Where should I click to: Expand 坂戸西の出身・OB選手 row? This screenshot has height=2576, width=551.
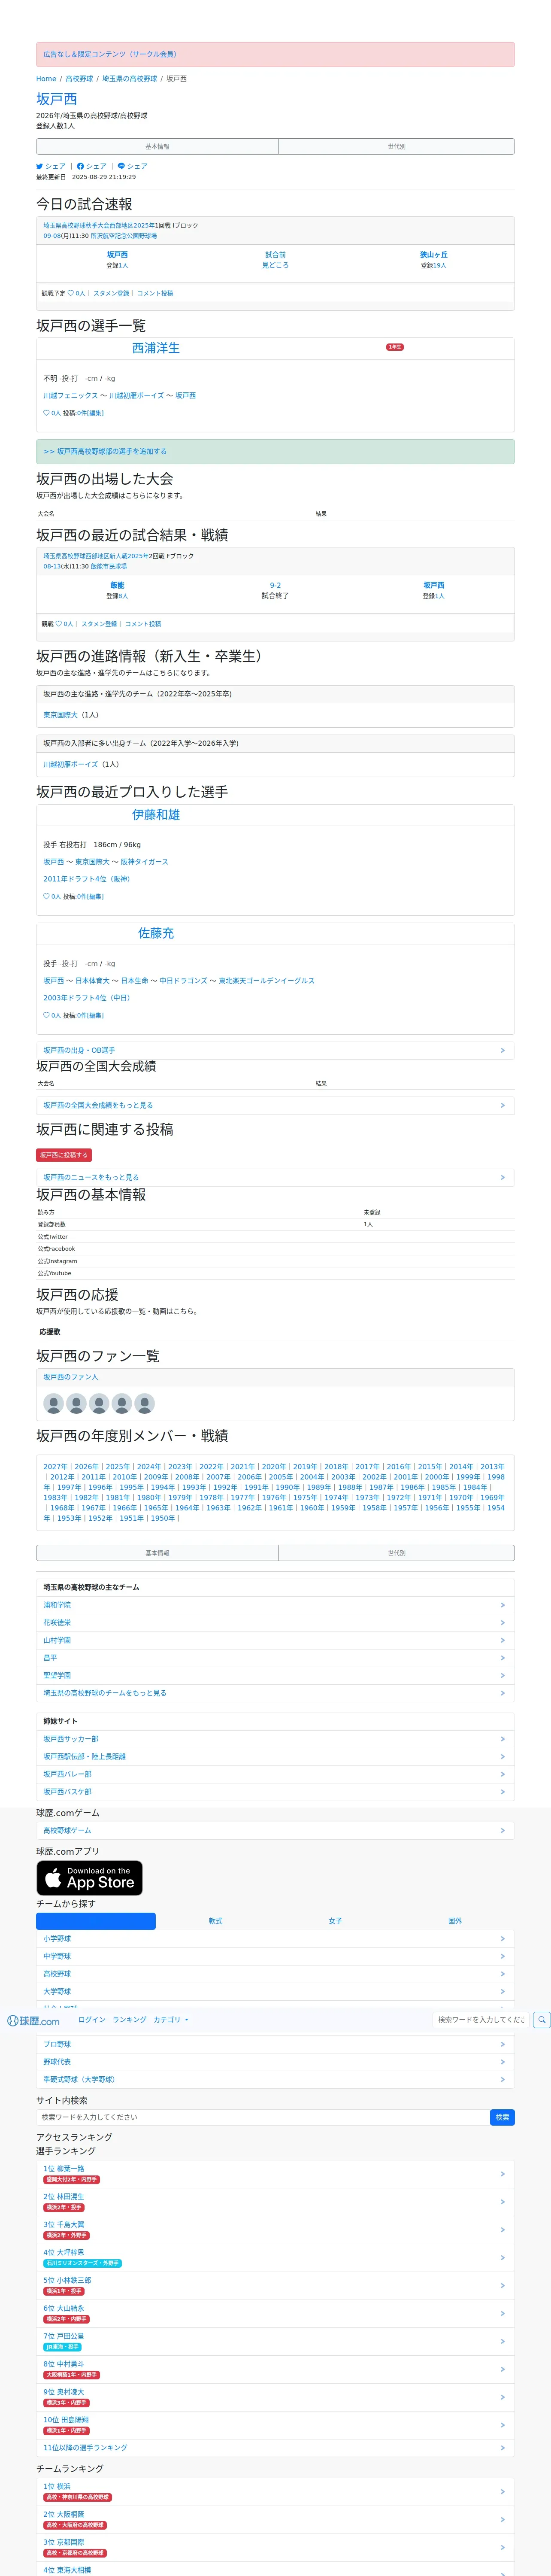pyautogui.click(x=275, y=1050)
